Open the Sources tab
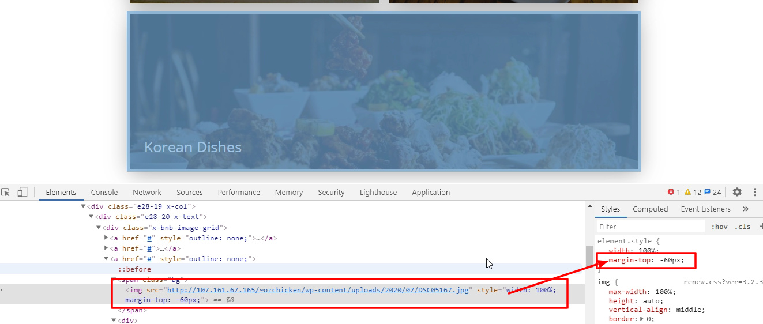 pos(190,192)
